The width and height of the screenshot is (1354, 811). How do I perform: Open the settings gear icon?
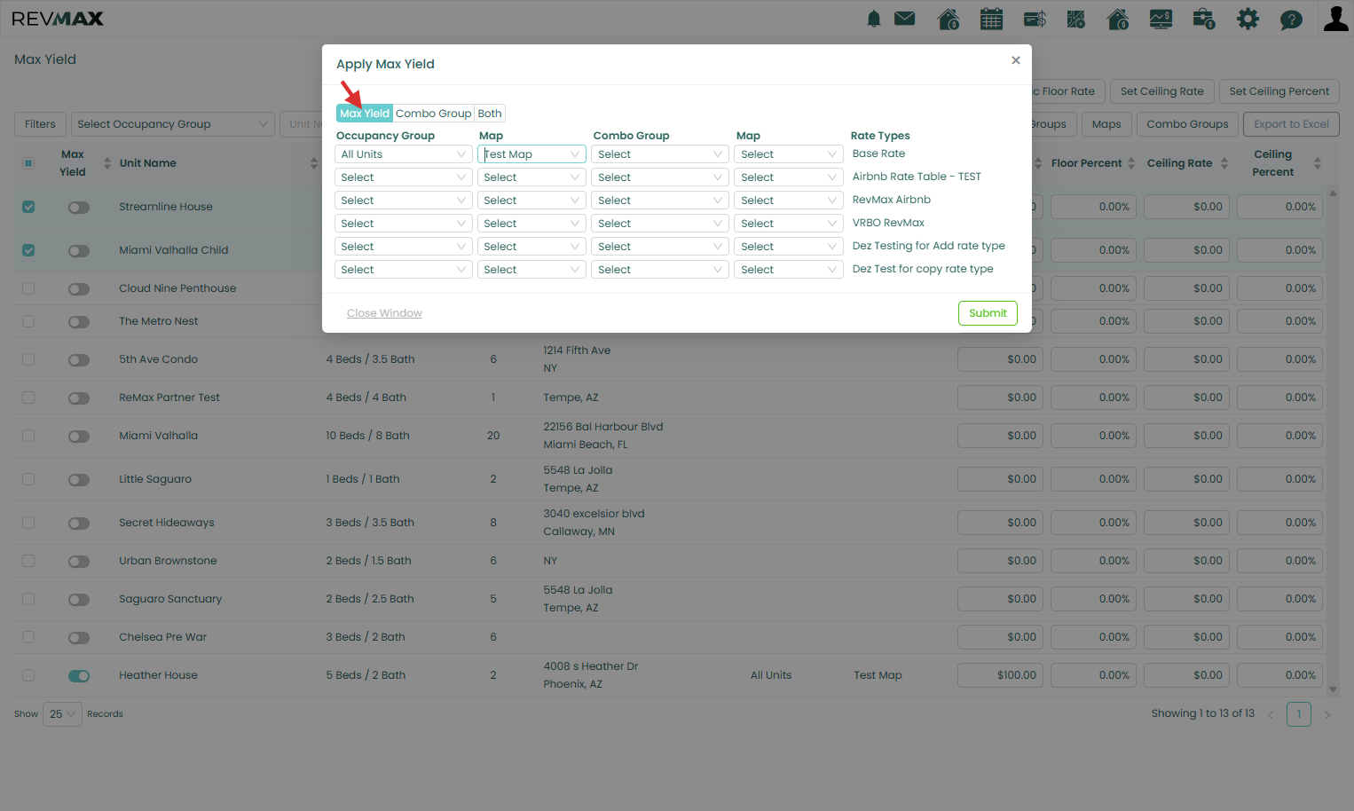click(x=1248, y=19)
